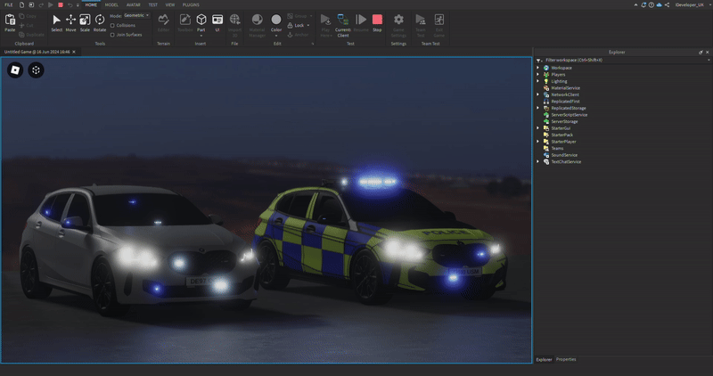Viewport: 713px width, 376px height.
Task: Open the Mode Geometric dropdown
Action: pos(136,15)
